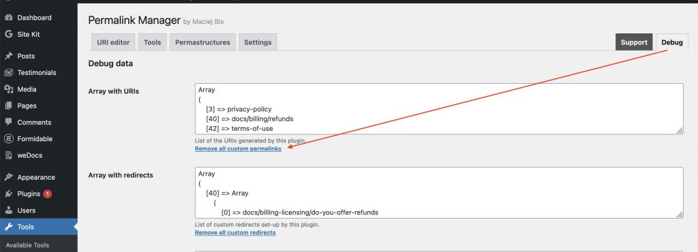Switch to the URI editor tab
This screenshot has width=698, height=252.
[x=113, y=42]
